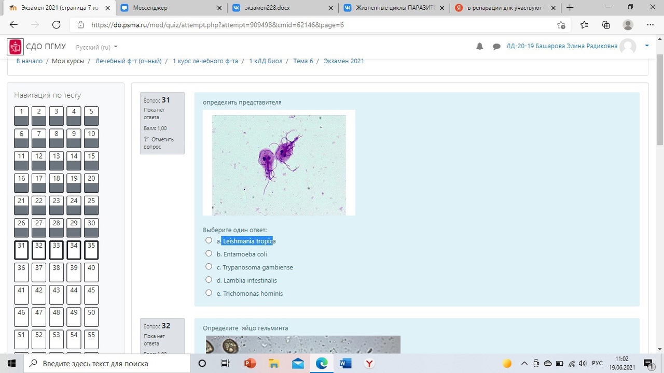This screenshot has height=373, width=664.
Task: Jump to question 32 in navigation
Action: pyautogui.click(x=39, y=250)
